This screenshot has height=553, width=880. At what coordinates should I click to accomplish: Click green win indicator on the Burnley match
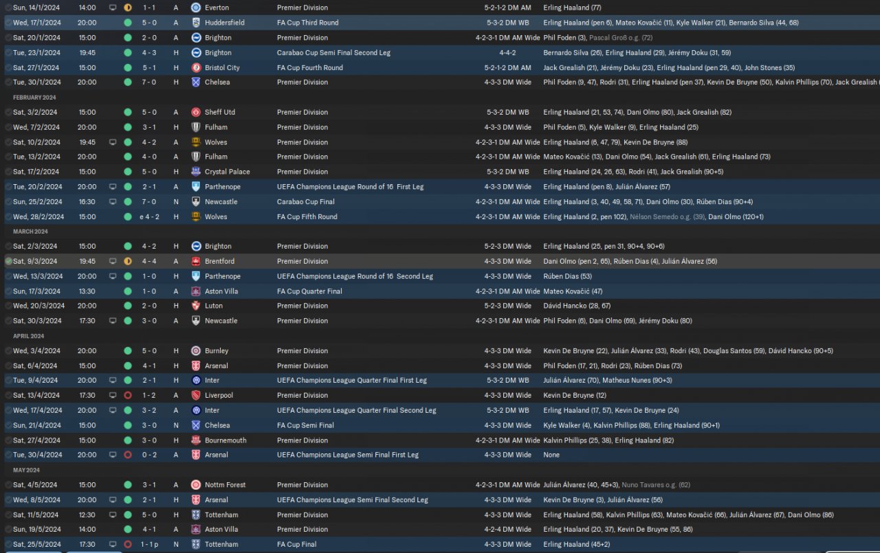[127, 350]
